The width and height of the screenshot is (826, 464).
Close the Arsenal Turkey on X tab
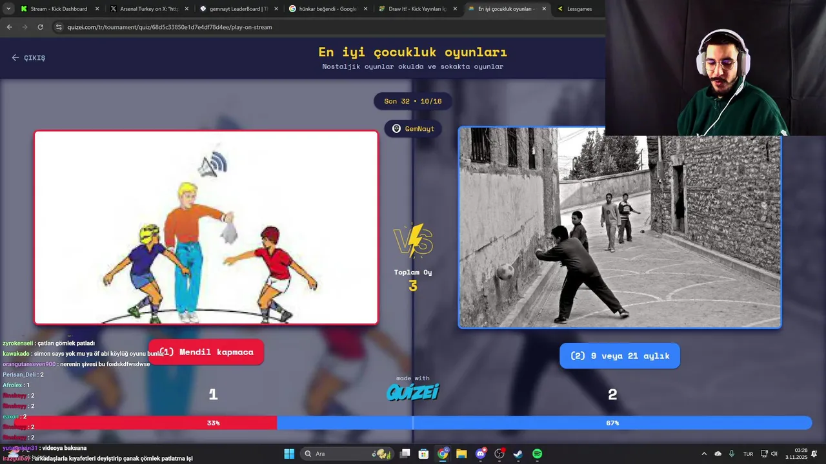point(186,9)
